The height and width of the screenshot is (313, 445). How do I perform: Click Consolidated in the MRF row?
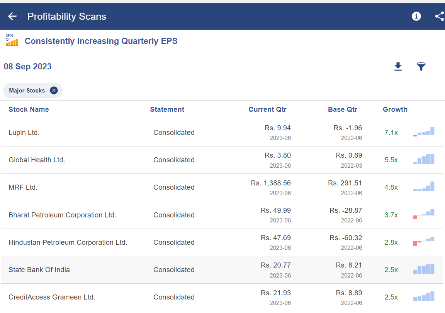[174, 187]
